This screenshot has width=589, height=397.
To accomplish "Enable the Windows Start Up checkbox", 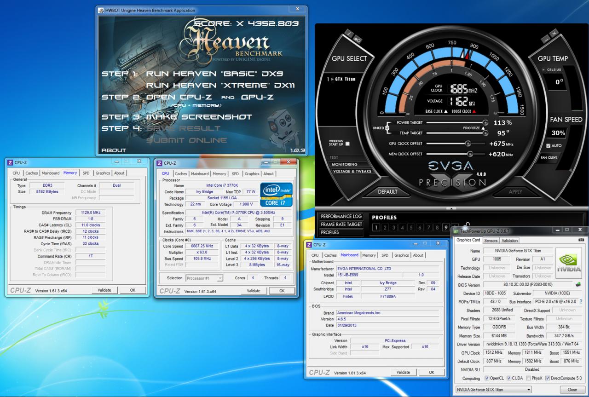I will 347,144.
